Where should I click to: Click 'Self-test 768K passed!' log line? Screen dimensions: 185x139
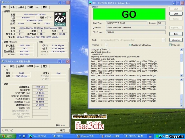point(101,92)
